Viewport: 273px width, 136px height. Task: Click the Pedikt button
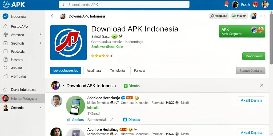tap(240, 16)
